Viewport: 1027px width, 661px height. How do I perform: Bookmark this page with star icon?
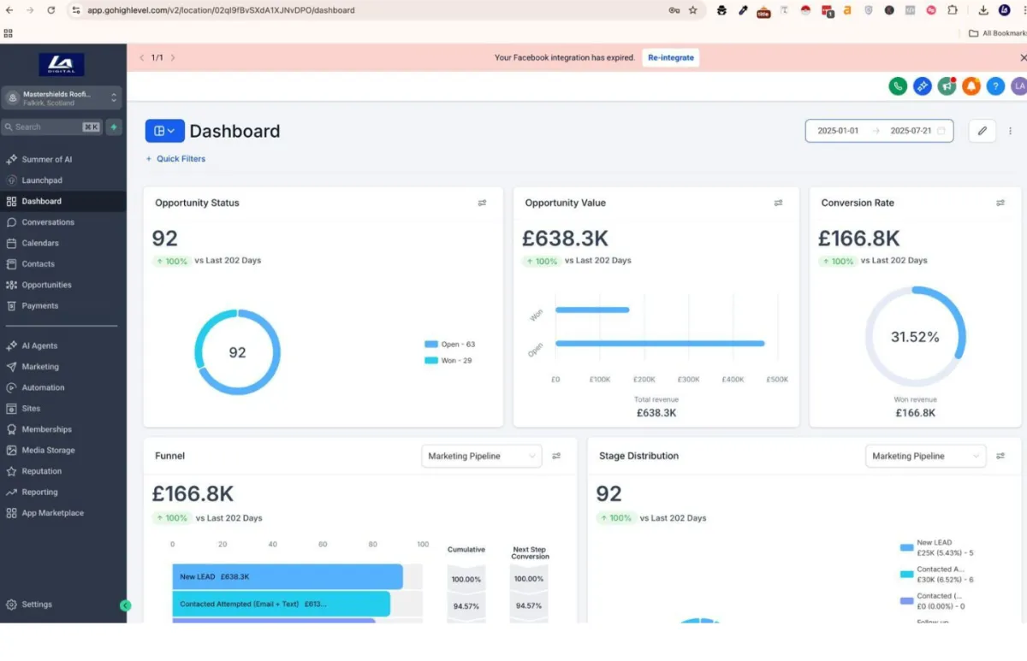pos(692,10)
